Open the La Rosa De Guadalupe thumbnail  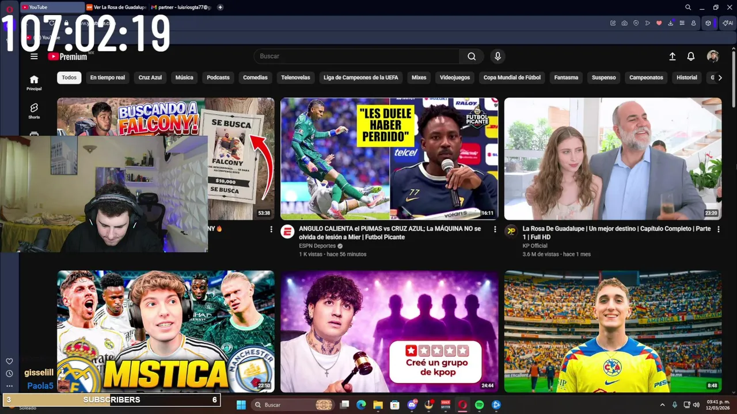pyautogui.click(x=613, y=159)
